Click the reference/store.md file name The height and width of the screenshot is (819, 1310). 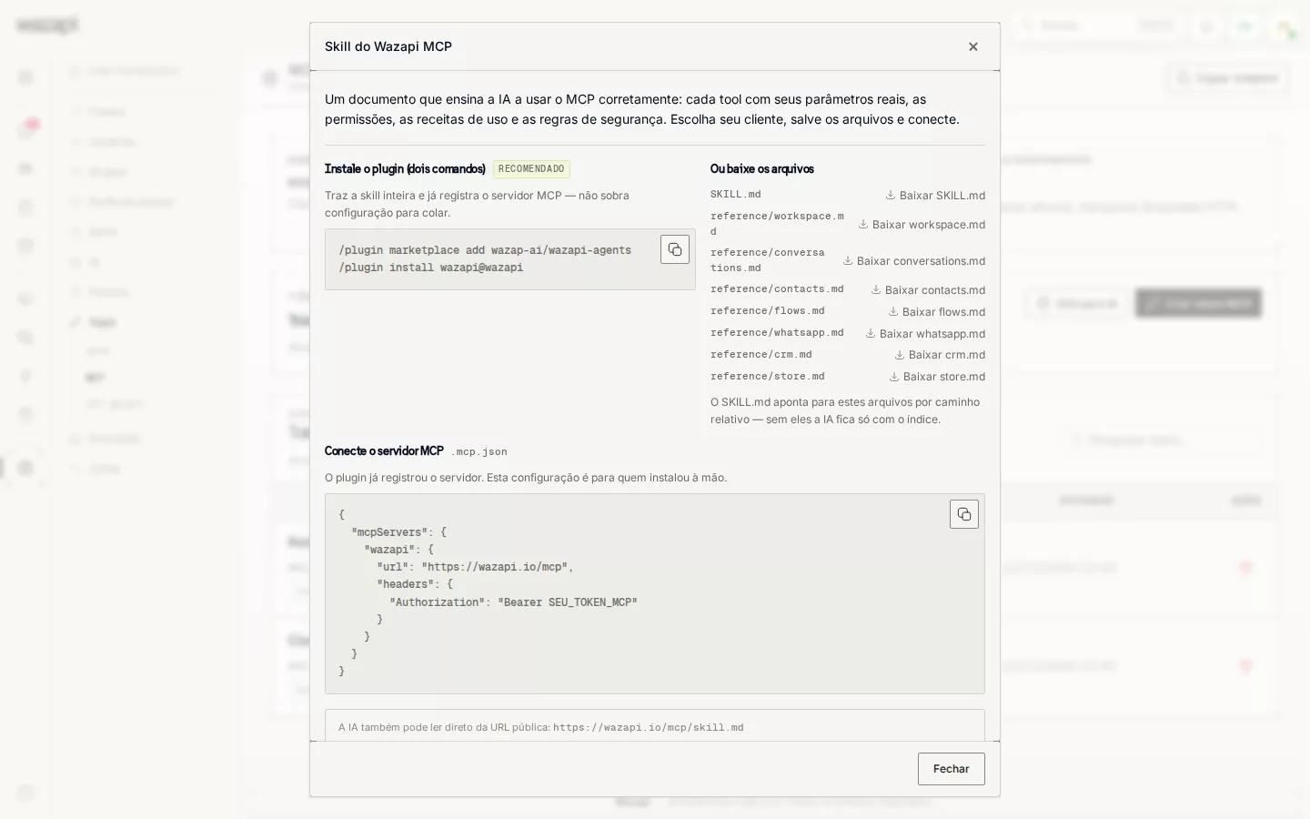pyautogui.click(x=768, y=377)
